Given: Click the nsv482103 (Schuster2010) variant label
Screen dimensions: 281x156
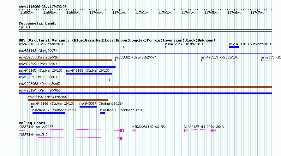Looking at the screenshot, I should pyautogui.click(x=42, y=44).
